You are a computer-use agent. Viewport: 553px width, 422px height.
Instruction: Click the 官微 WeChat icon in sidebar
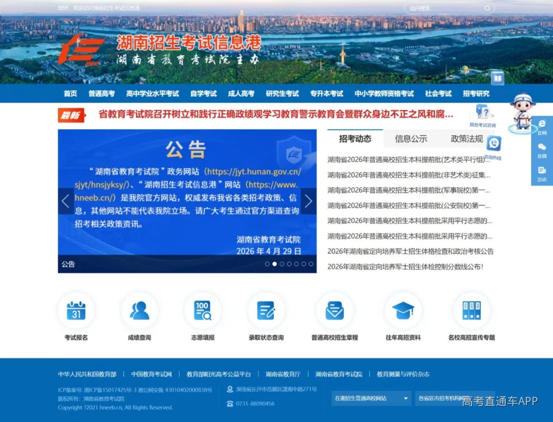coord(542,147)
